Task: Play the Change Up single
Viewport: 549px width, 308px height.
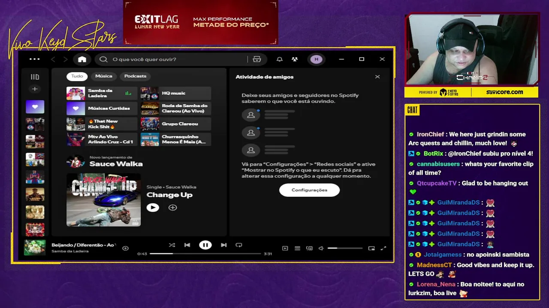Action: pos(153,207)
